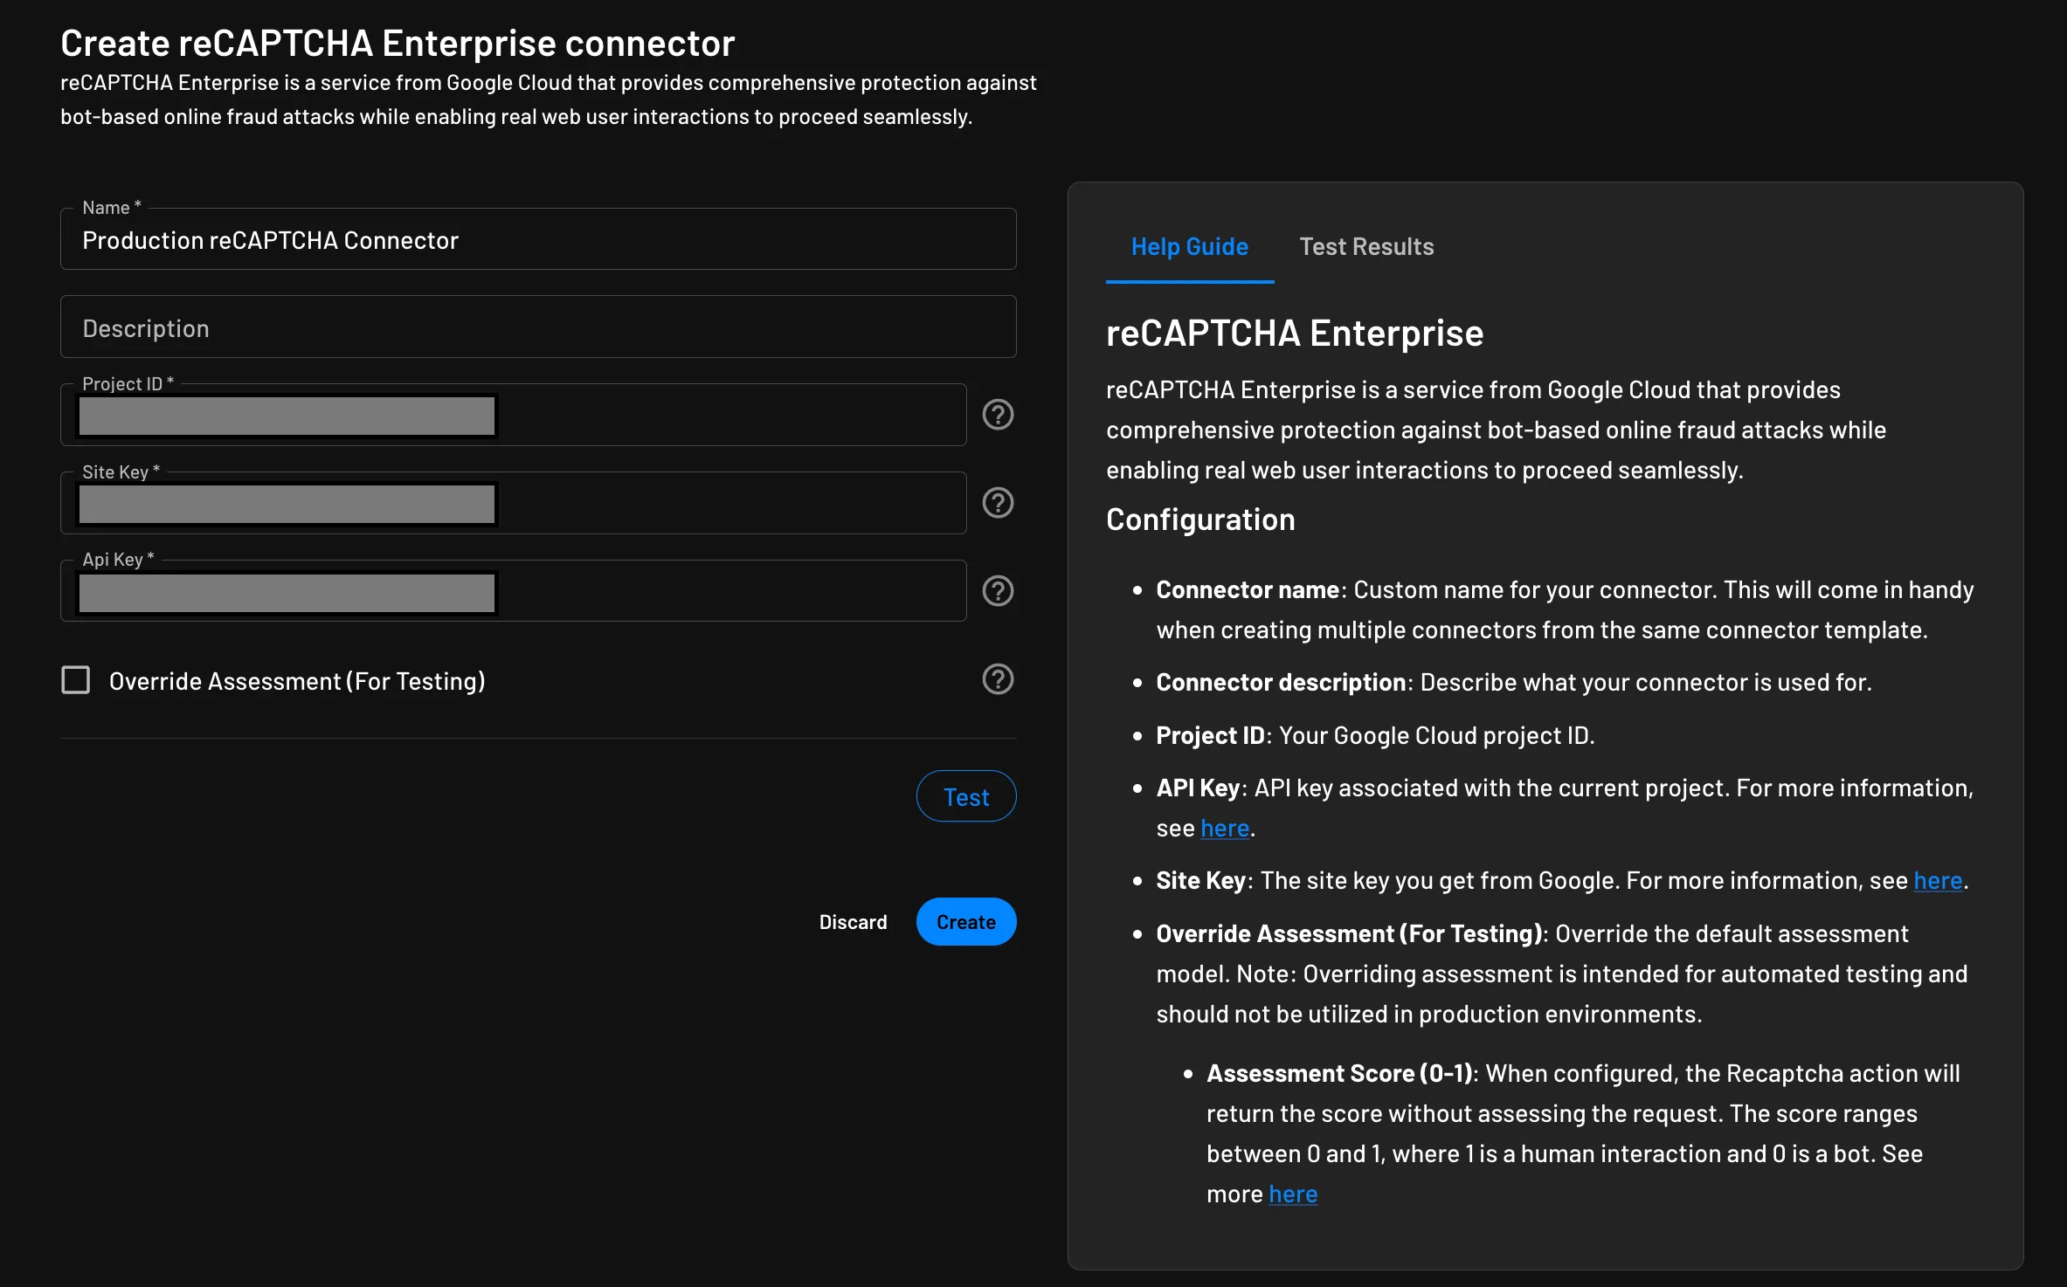Image resolution: width=2067 pixels, height=1287 pixels.
Task: Open help tooltip for Site Key field
Action: pos(998,503)
